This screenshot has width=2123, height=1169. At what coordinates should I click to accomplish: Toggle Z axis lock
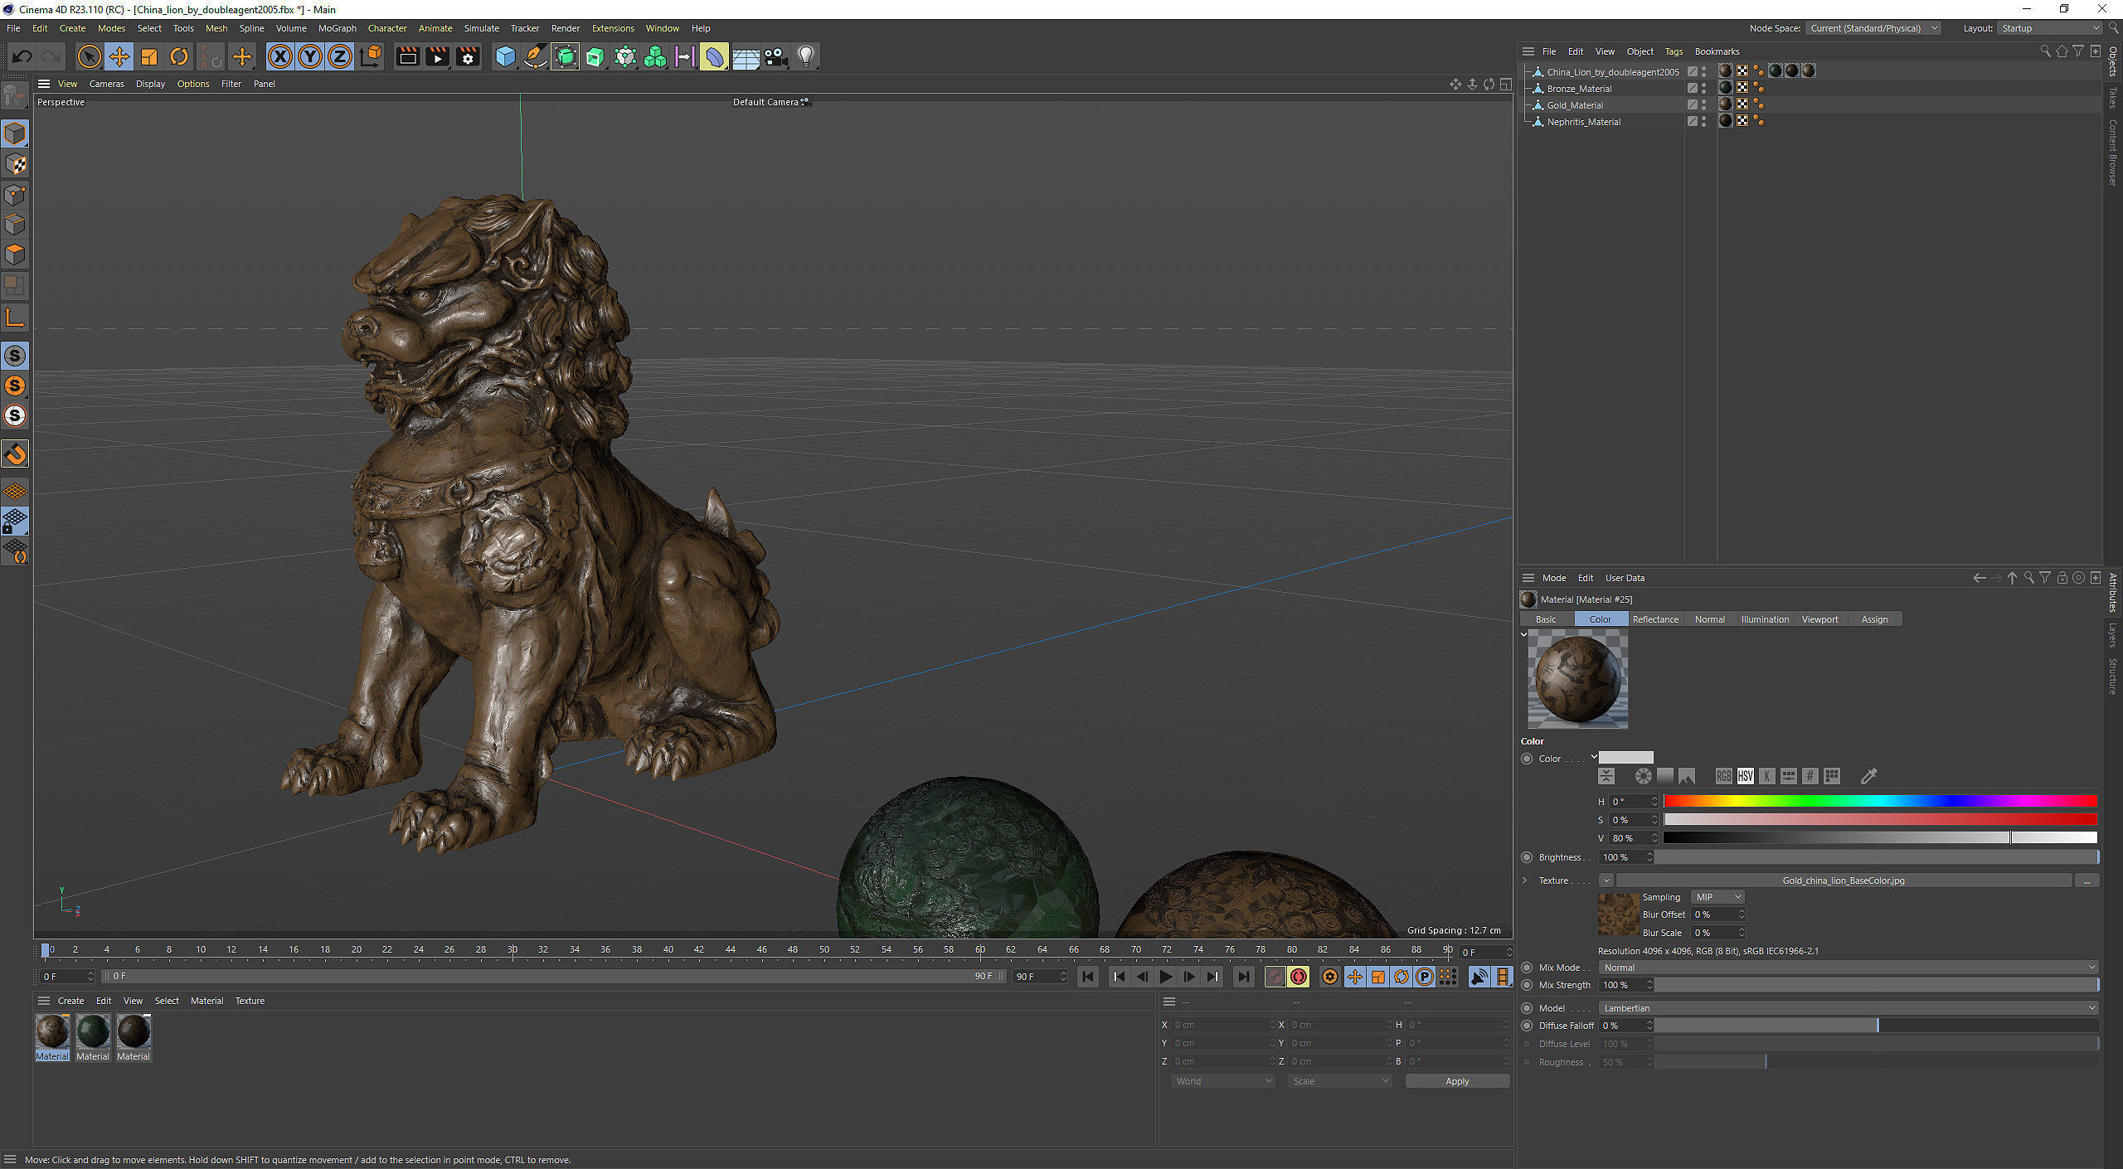pos(340,56)
